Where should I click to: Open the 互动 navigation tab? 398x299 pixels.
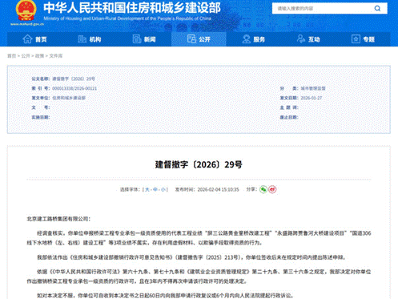tap(308, 39)
